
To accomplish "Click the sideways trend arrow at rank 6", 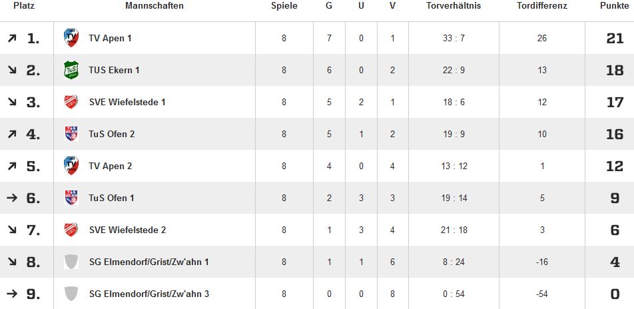I will click(11, 198).
